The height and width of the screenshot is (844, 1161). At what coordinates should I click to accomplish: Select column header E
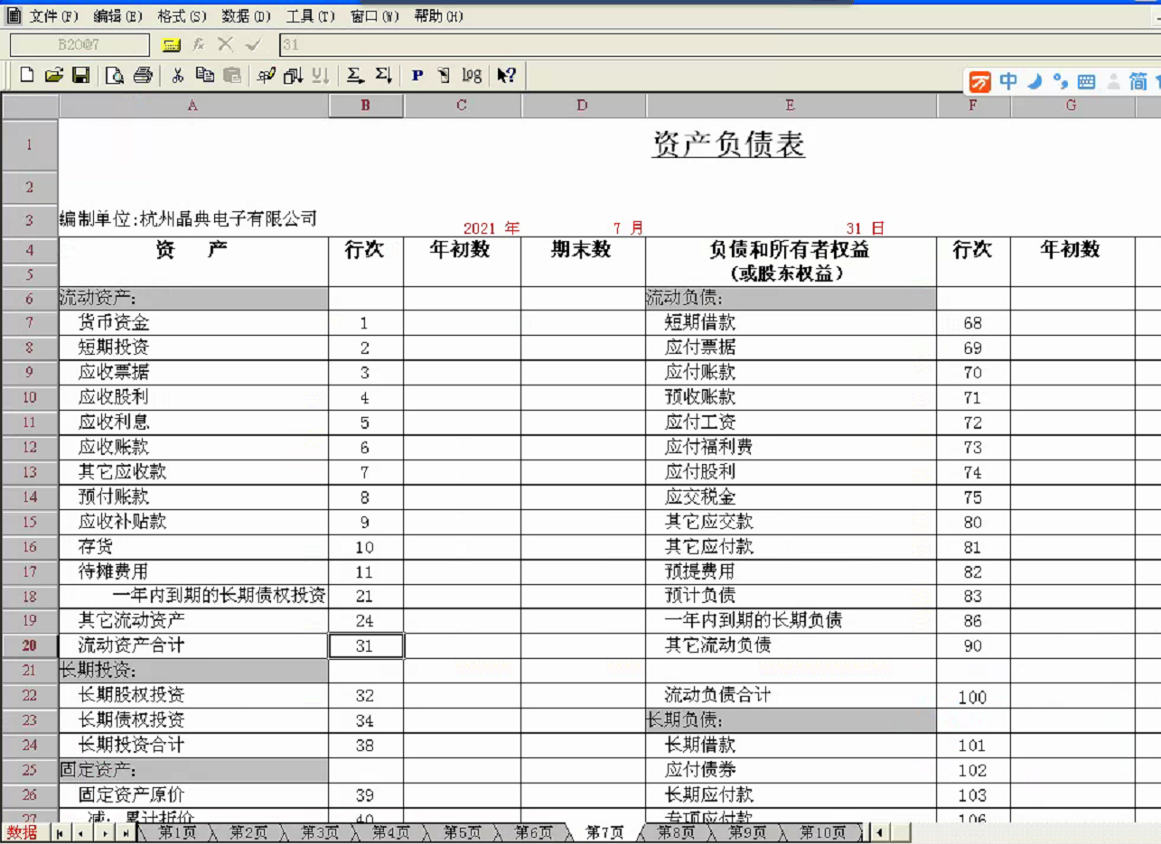[x=791, y=106]
